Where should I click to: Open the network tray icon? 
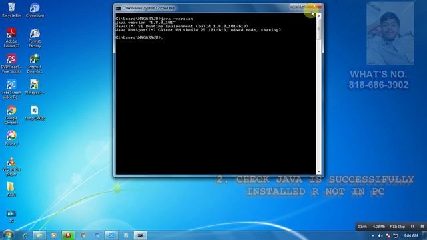click(x=396, y=235)
